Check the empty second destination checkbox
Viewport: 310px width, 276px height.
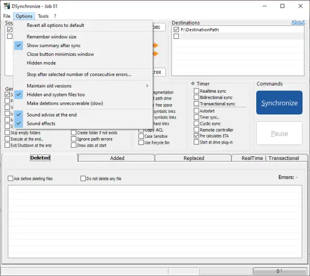point(176,36)
